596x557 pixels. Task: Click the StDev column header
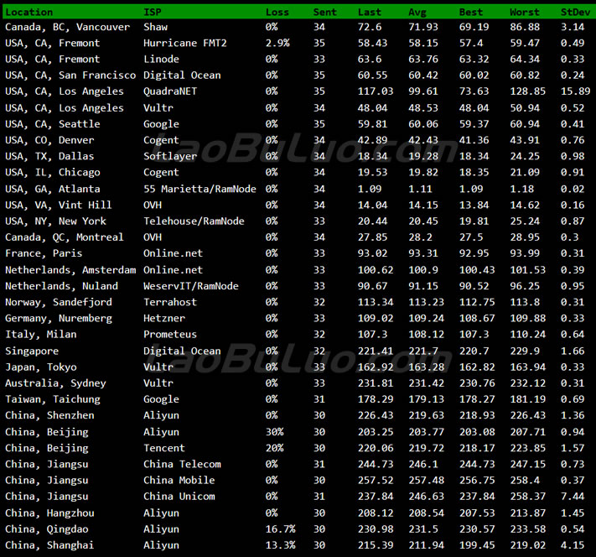tap(576, 13)
